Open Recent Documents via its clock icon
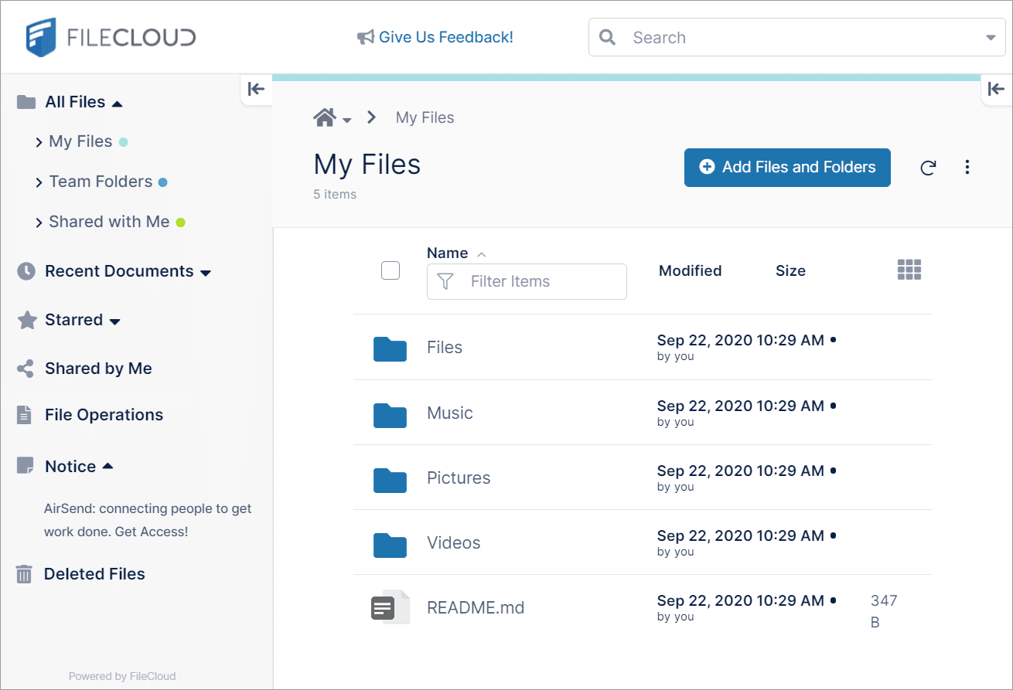This screenshot has height=690, width=1013. coord(26,271)
